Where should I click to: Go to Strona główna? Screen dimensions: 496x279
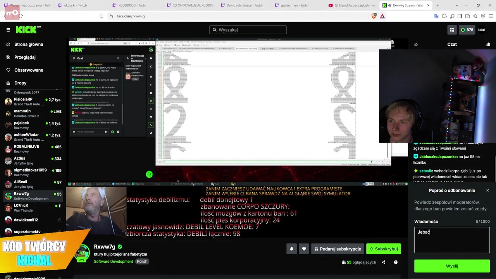(29, 45)
